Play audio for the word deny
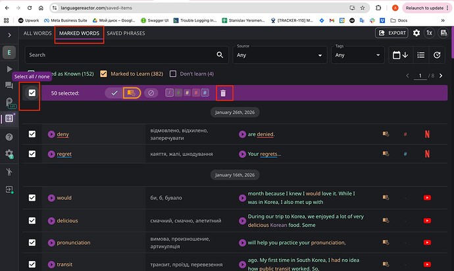454x271 pixels. click(x=51, y=134)
